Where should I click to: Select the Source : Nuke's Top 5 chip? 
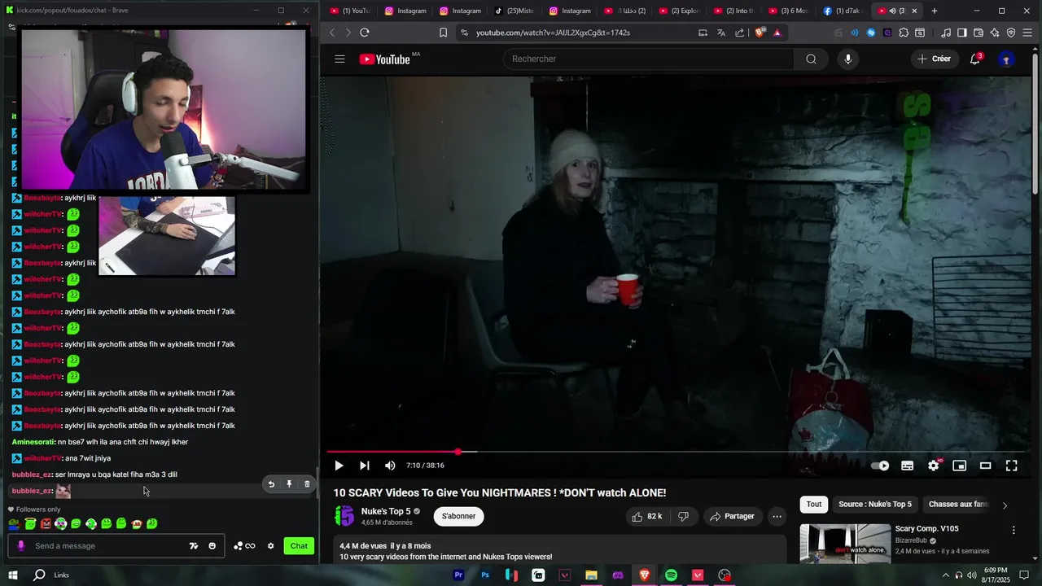(x=875, y=504)
